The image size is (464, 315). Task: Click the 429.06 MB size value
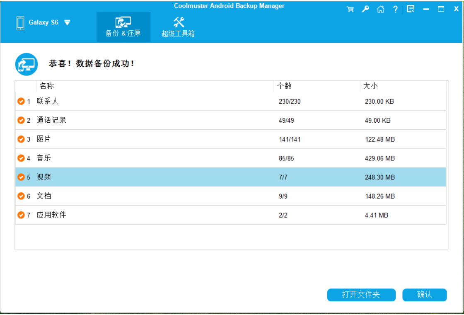(x=380, y=158)
